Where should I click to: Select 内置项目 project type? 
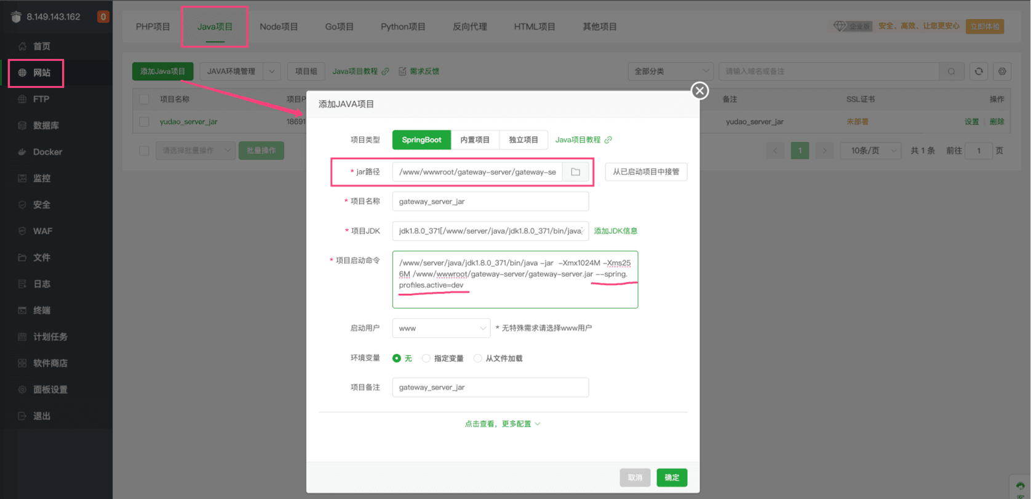tap(475, 140)
